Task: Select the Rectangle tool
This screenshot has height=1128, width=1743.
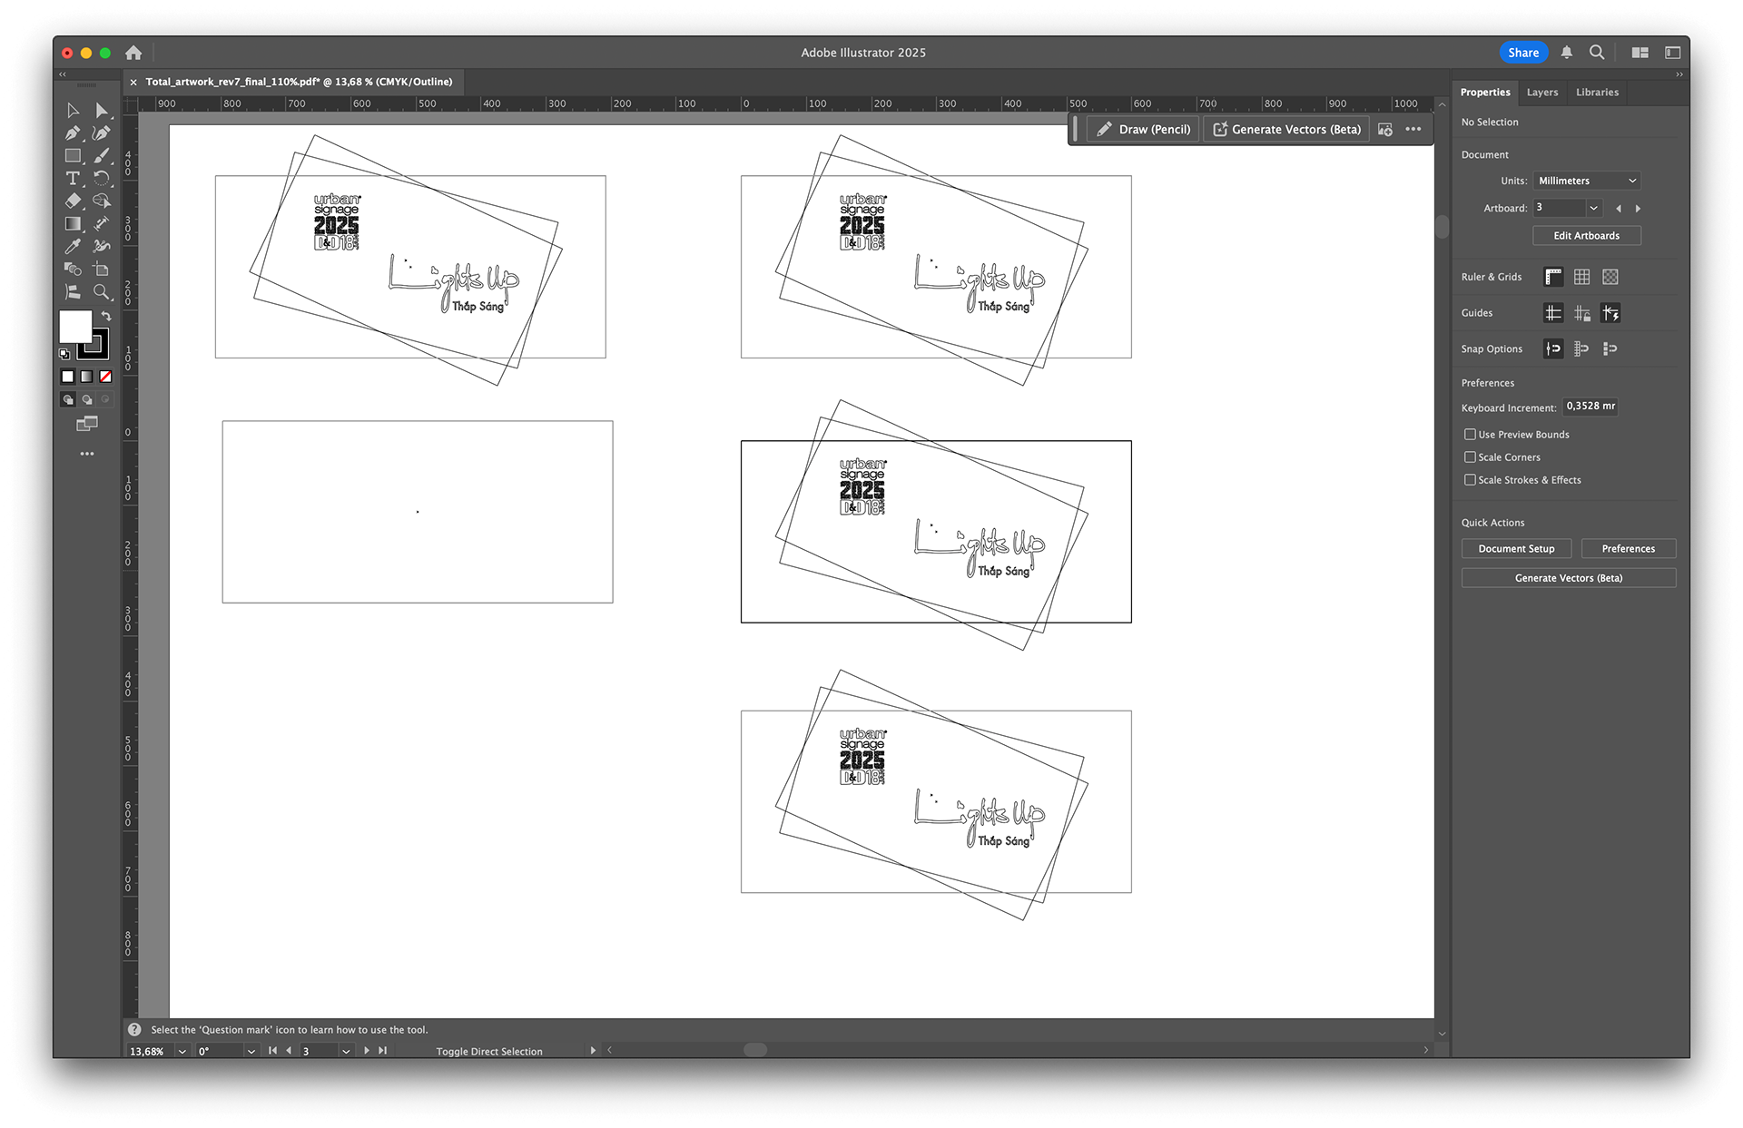Action: (x=73, y=155)
